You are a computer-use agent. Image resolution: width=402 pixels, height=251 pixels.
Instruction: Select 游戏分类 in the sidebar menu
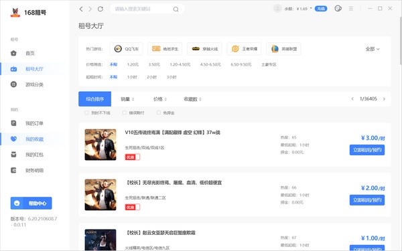[x=34, y=84]
